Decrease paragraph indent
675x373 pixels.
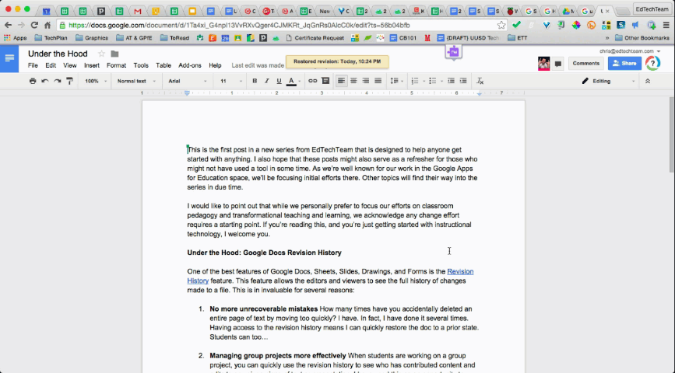point(451,81)
